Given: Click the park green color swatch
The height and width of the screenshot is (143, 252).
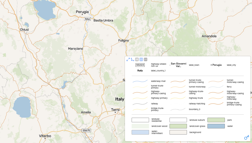Looking at the screenshot, I should point(216,120).
